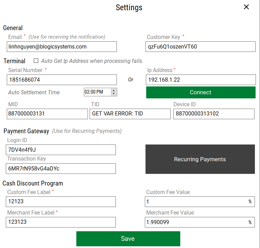Select the Transaction Key field
Viewport: 260px width, 248px height.
coord(61,169)
